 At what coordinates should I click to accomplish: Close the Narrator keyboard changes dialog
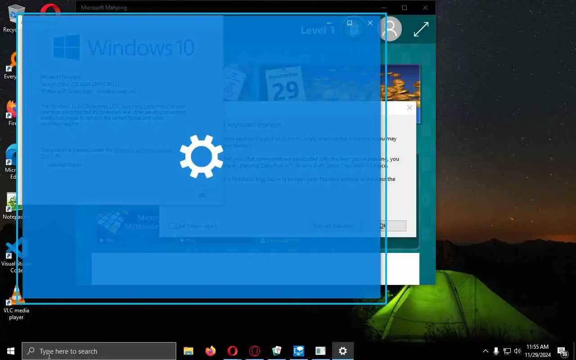pos(409,108)
